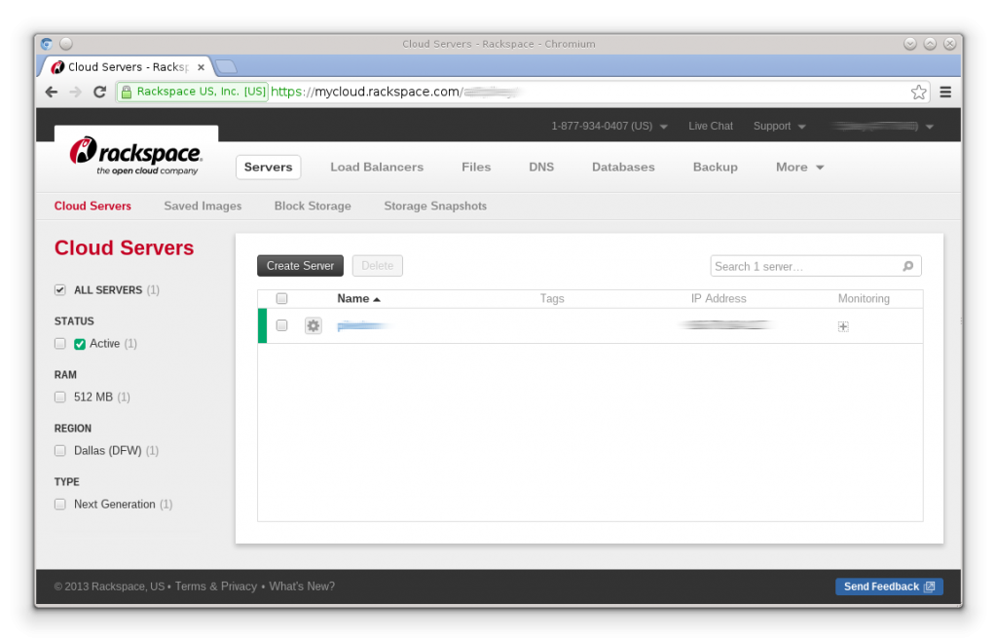
Task: Open the Backup section
Action: pos(716,167)
